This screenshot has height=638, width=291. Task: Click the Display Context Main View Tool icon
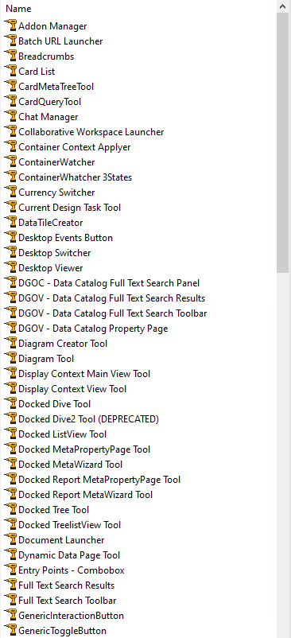[x=10, y=374]
